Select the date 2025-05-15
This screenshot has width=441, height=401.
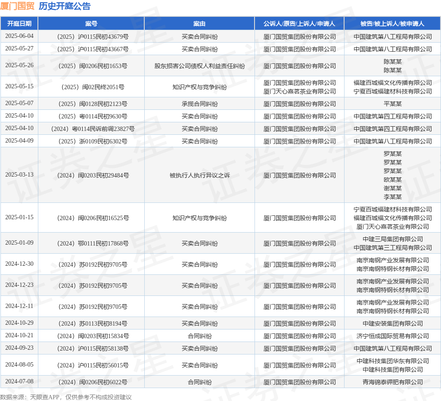tap(19, 86)
